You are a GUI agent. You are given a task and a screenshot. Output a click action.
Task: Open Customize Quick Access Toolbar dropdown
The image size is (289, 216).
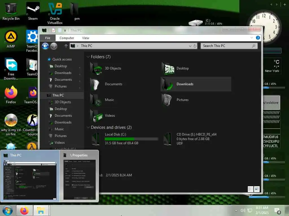point(65,30)
